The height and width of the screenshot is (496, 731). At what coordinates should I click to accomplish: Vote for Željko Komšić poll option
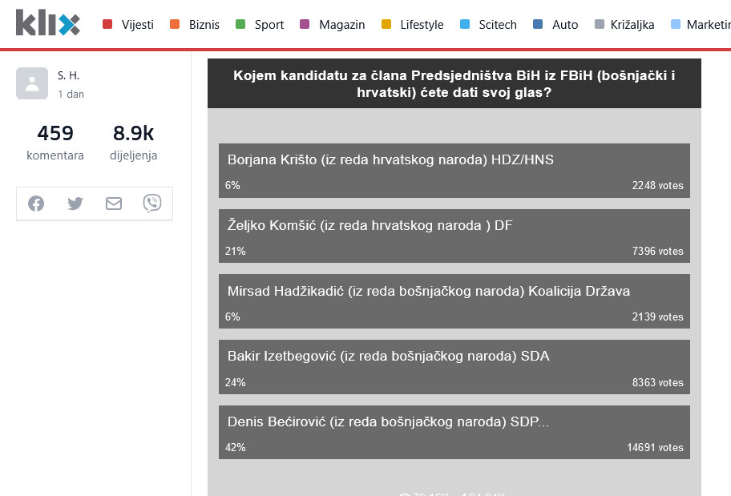454,236
